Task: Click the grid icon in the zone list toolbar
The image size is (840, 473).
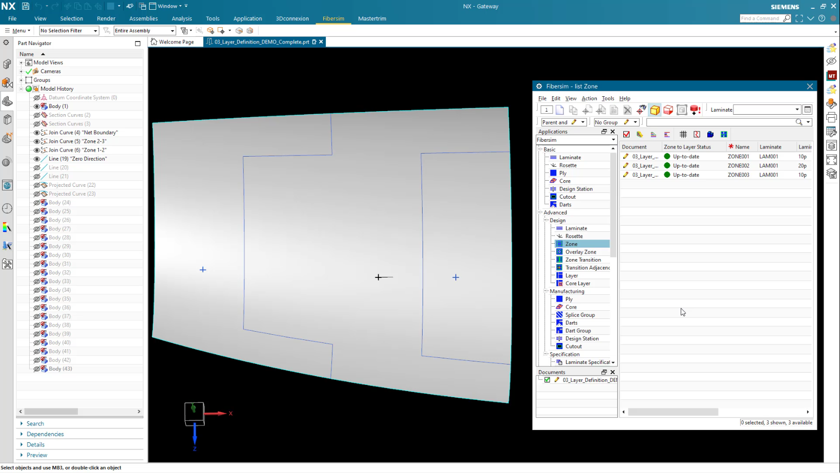Action: tap(683, 134)
